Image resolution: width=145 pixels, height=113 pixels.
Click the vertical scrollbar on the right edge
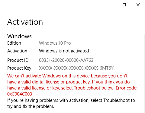point(144,73)
